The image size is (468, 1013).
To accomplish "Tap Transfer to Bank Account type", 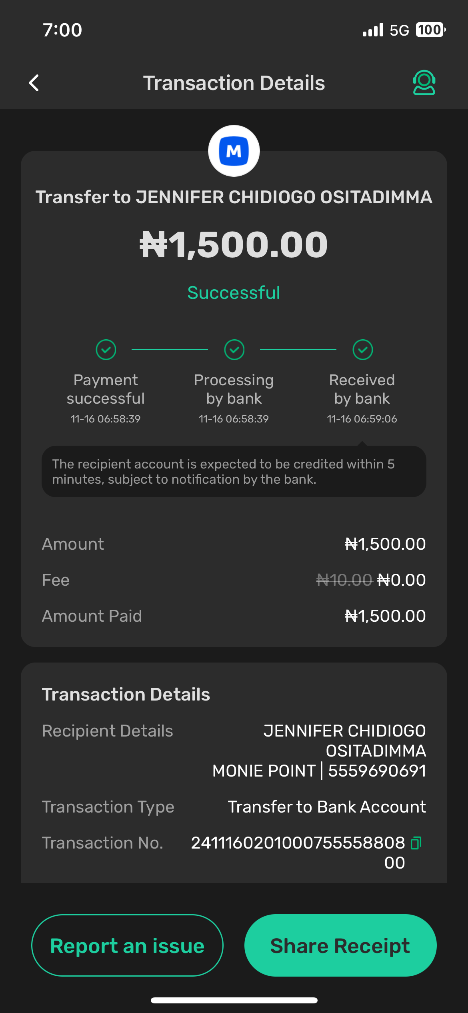I will (x=326, y=807).
